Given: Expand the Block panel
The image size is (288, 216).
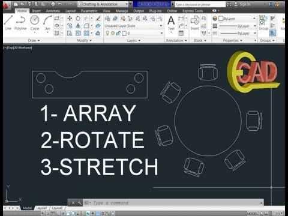Looking at the screenshot, I should point(200,40).
